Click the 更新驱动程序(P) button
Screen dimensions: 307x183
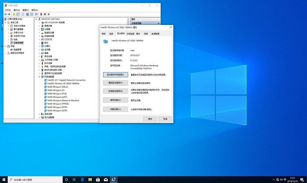pyautogui.click(x=115, y=83)
